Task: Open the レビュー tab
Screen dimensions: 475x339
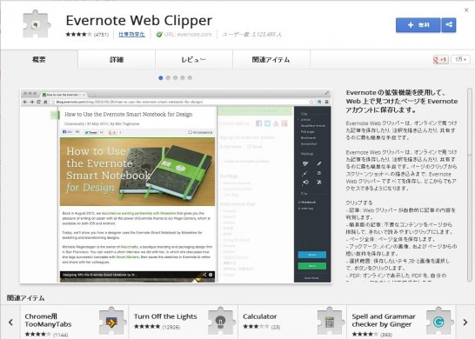Action: (x=194, y=60)
